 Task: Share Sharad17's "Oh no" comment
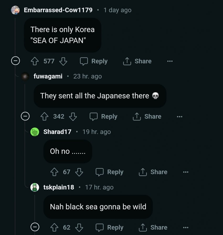point(153,172)
